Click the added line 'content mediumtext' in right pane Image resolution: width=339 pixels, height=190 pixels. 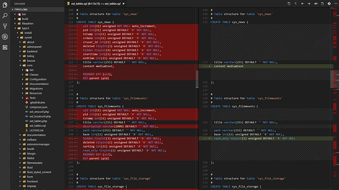coord(227,66)
